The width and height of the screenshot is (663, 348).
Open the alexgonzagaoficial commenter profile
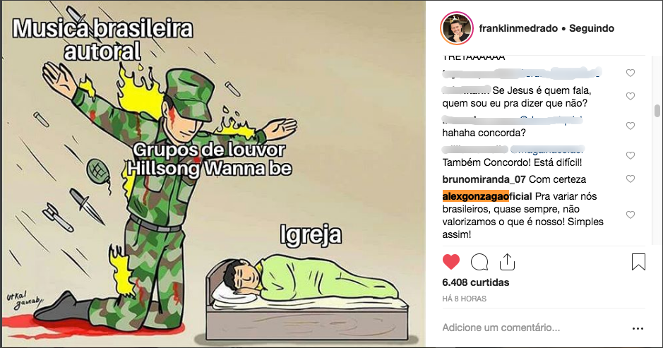(x=487, y=196)
